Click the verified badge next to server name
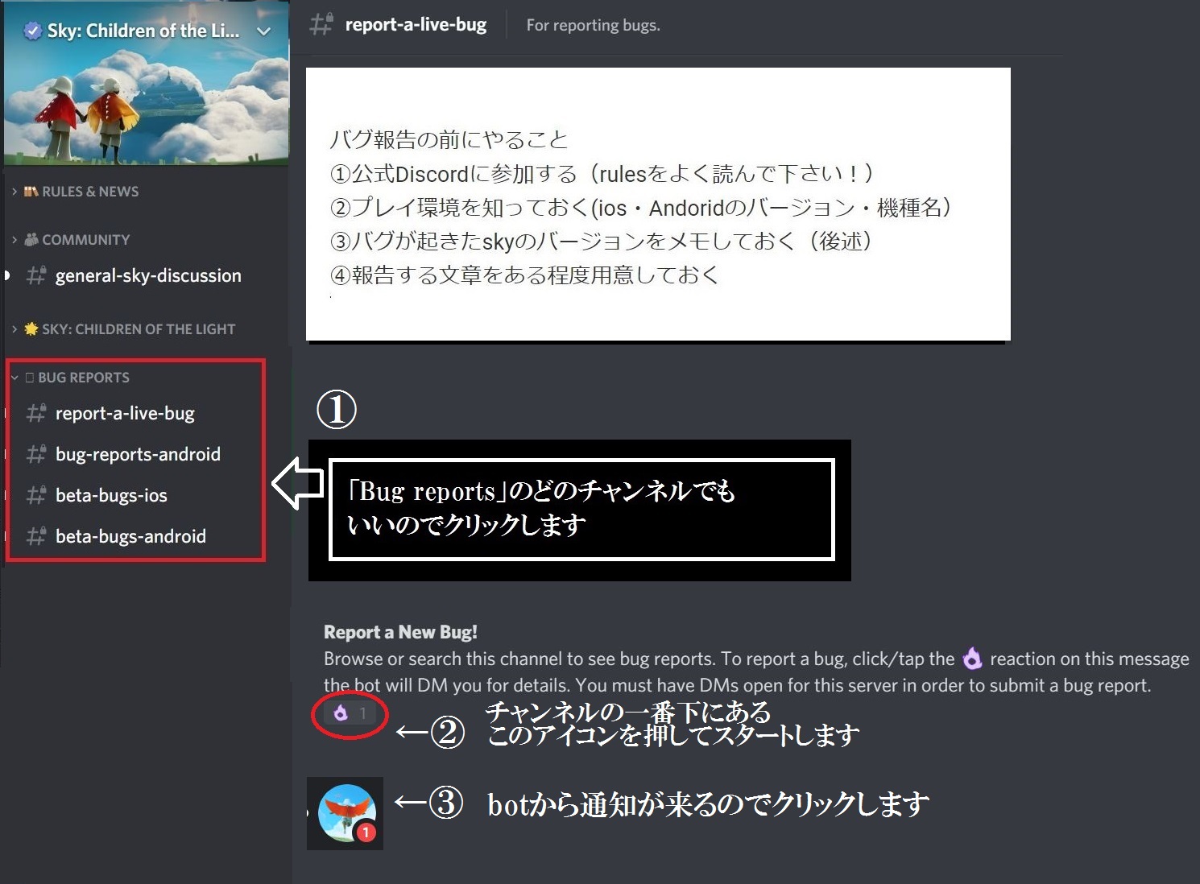The image size is (1200, 884). pyautogui.click(x=33, y=31)
